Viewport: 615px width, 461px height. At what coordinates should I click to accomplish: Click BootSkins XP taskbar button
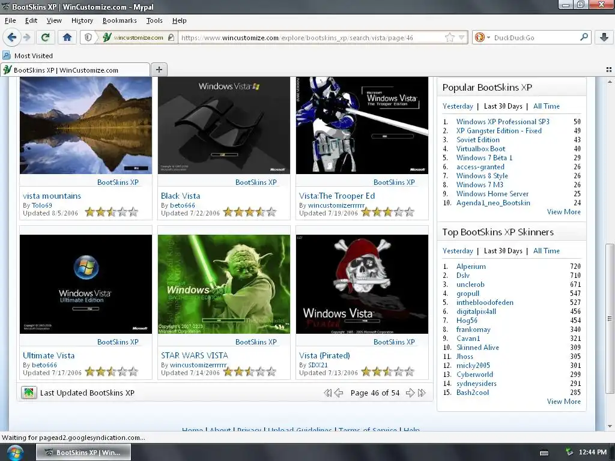(x=83, y=453)
